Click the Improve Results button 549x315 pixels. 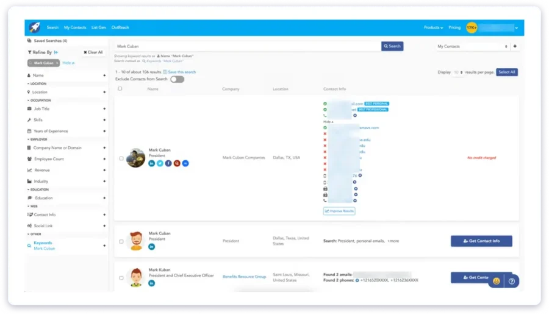coord(339,211)
